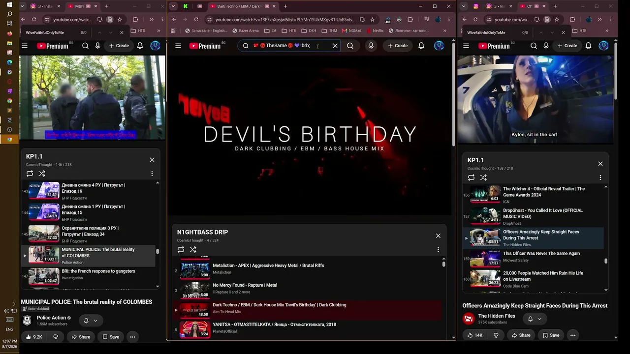Open Chrome menu in the middle browser window
Image resolution: width=630 pixels, height=354 pixels.
pos(448,20)
